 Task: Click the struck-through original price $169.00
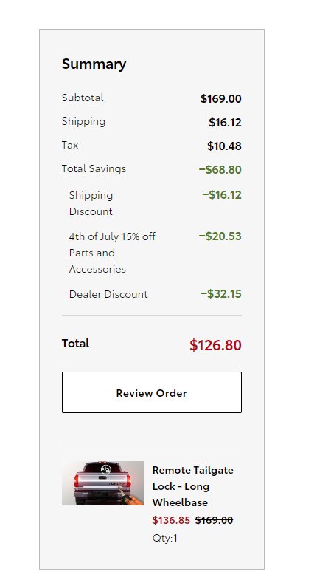pos(214,520)
